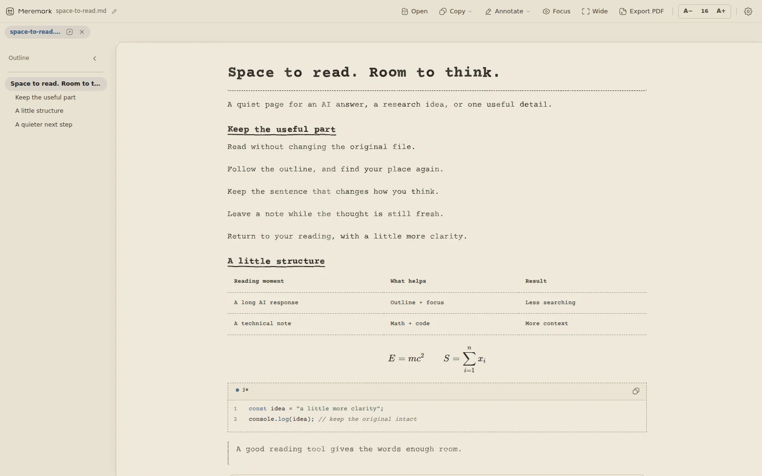
Task: Decrease font size with A− button
Action: (x=688, y=11)
